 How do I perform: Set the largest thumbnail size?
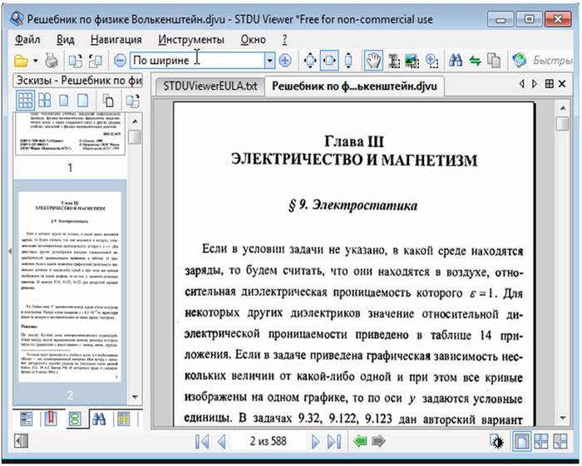coord(82,101)
